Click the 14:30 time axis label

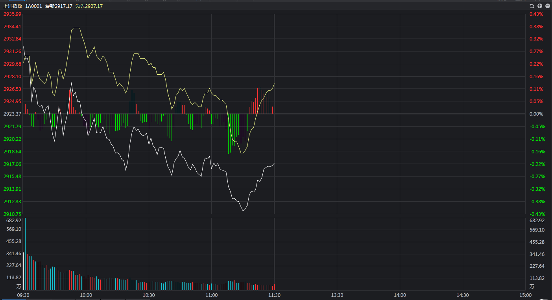(463, 295)
